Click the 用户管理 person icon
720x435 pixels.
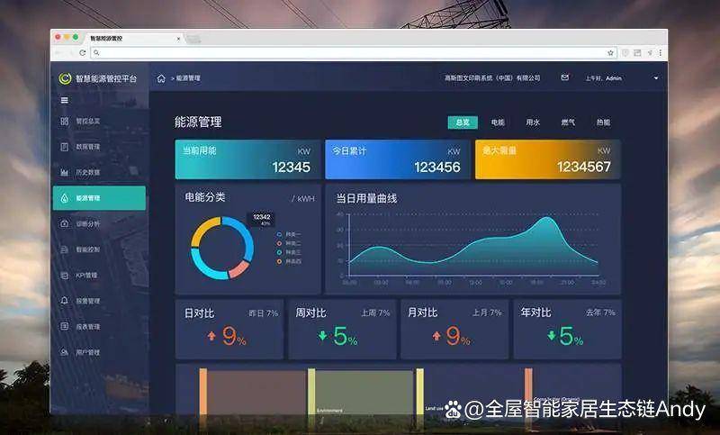click(x=64, y=352)
